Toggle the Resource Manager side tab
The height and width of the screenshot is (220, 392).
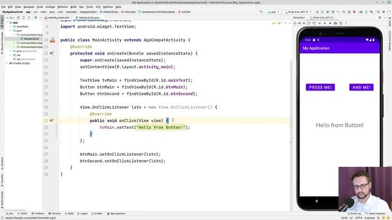click(2, 42)
